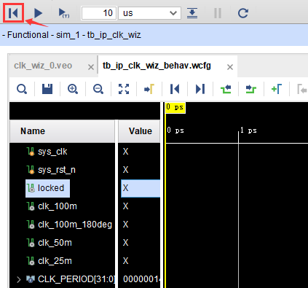Click the CLK_PERIOD value 0000001
308x288 pixels.
pyautogui.click(x=141, y=279)
